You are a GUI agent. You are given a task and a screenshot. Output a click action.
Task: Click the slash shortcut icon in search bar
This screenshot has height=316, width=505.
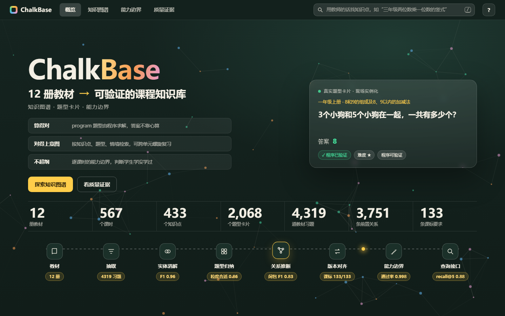(468, 10)
